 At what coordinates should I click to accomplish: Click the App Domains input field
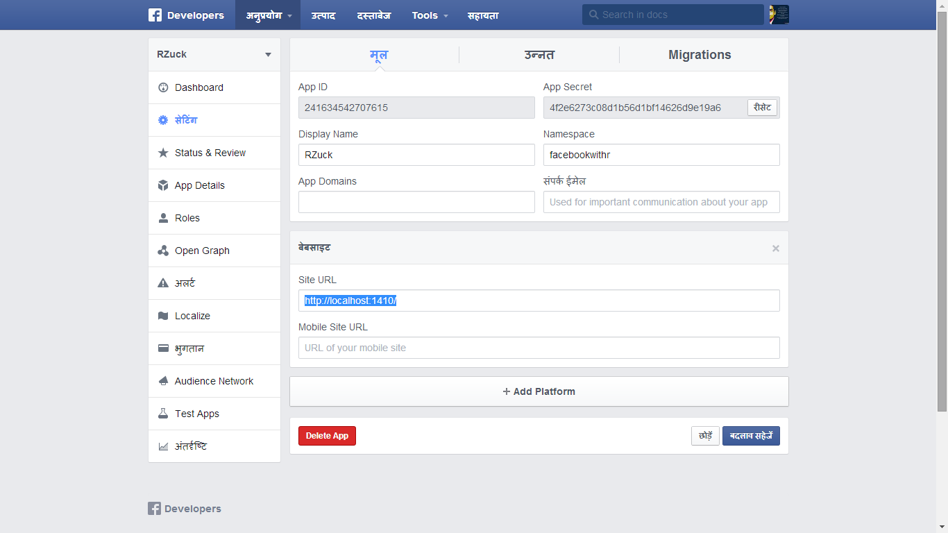pos(416,202)
